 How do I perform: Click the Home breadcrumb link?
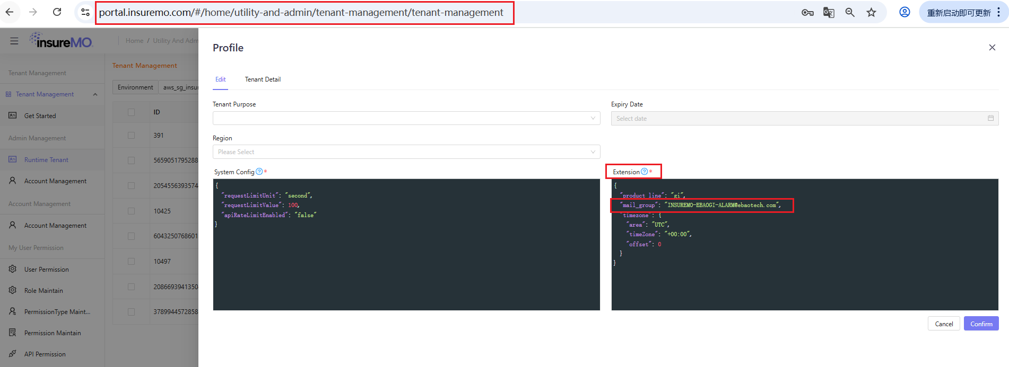(134, 41)
